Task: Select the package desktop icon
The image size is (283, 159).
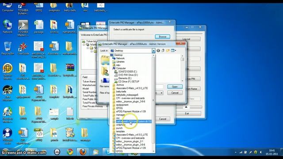Action: click(x=38, y=26)
